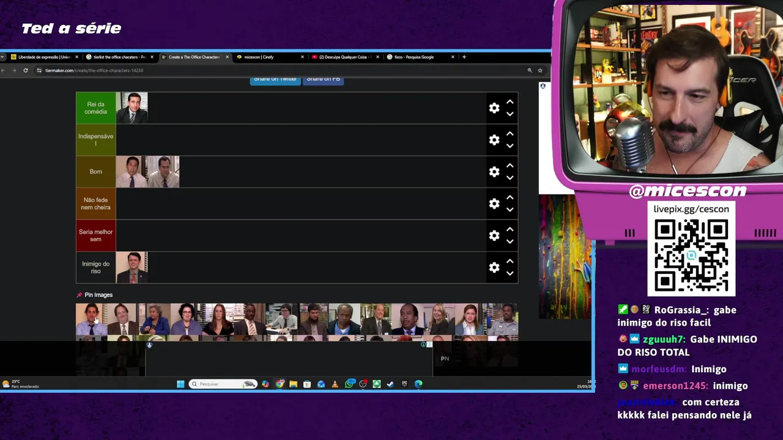Viewport: 783px width, 440px height.
Task: Open File Explorer from the taskbar
Action: pos(293,384)
